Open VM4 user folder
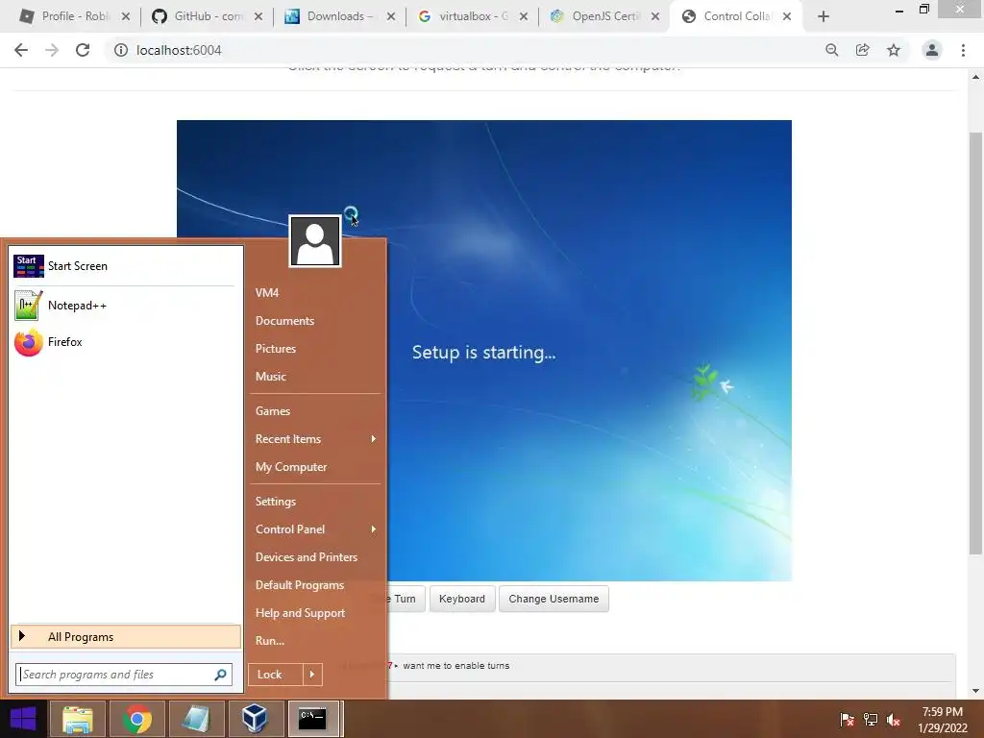This screenshot has height=738, width=984. pyautogui.click(x=267, y=293)
